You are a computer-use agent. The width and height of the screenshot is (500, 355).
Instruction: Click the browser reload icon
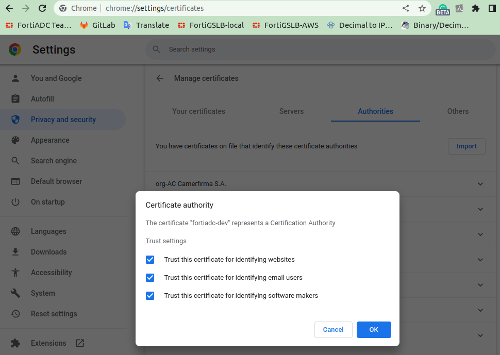[x=42, y=8]
